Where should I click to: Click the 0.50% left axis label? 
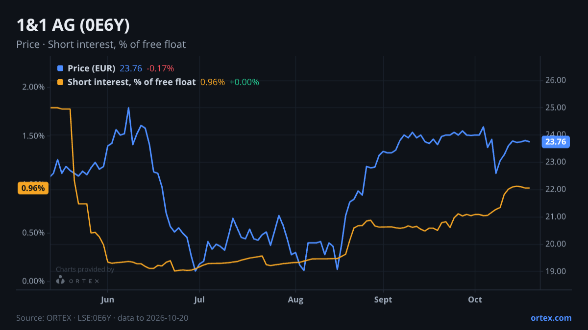click(x=33, y=233)
